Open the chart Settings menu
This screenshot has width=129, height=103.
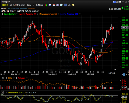40,5
